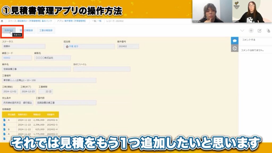Click the assignee avatar next to 平尾 知子

[67, 46]
